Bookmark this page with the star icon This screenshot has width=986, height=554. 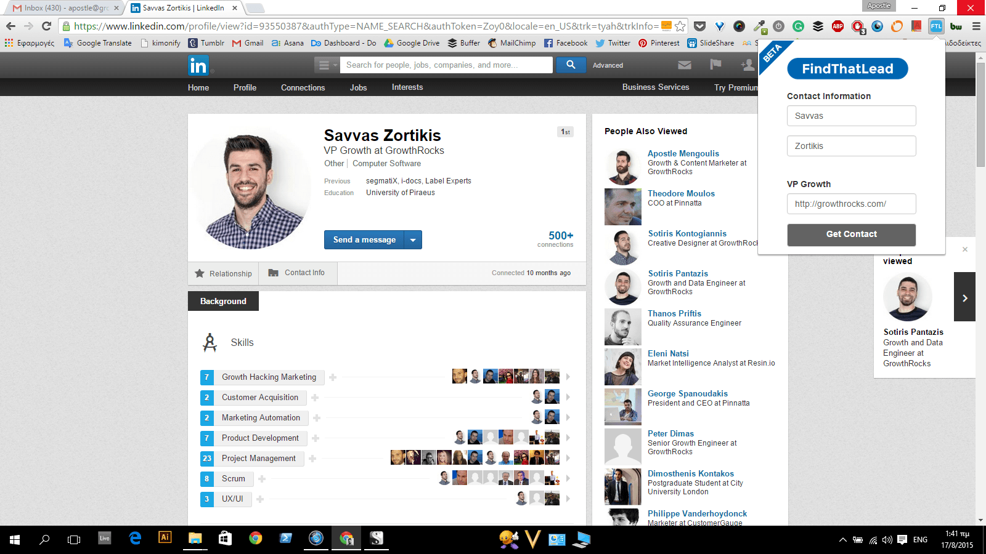point(680,26)
